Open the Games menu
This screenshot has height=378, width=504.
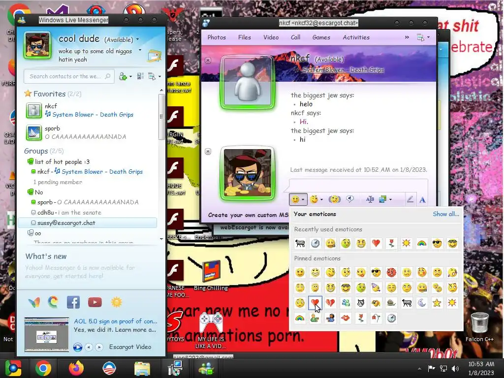(x=321, y=37)
